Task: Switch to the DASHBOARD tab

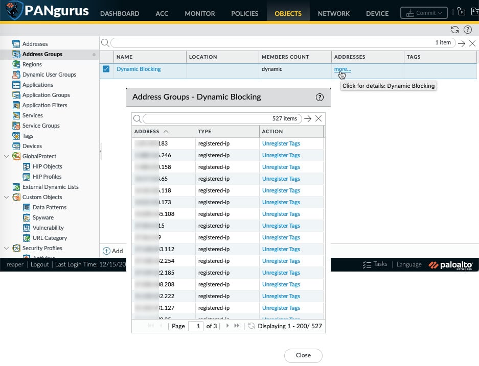Action: pyautogui.click(x=120, y=13)
